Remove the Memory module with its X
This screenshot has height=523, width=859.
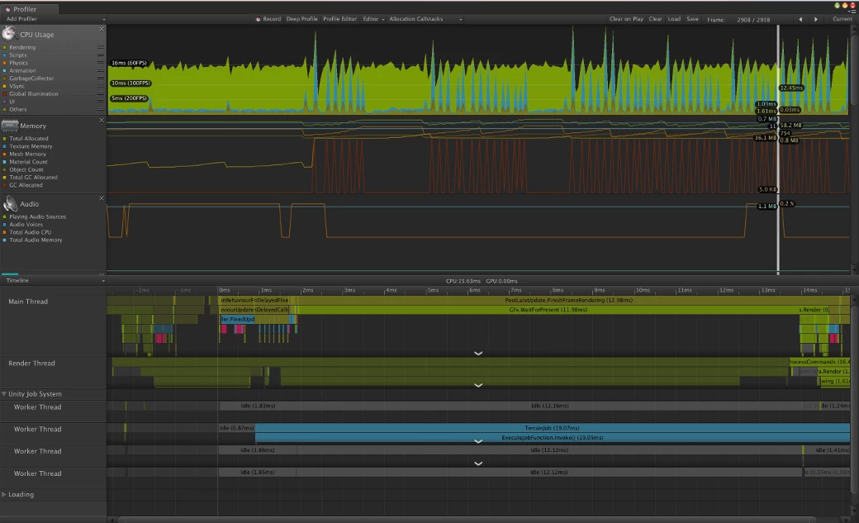pyautogui.click(x=102, y=121)
